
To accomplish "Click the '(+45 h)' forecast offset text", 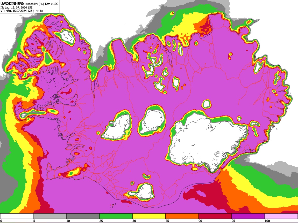I will (38, 11).
